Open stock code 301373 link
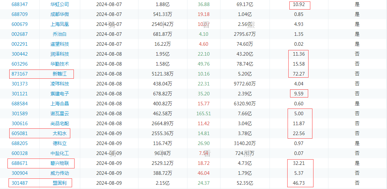The image size is (387, 189). (20, 84)
